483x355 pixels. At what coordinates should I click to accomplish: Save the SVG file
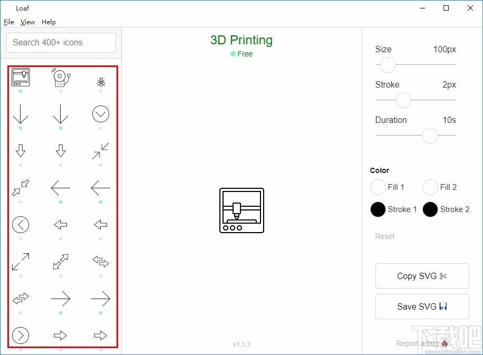[x=422, y=306]
